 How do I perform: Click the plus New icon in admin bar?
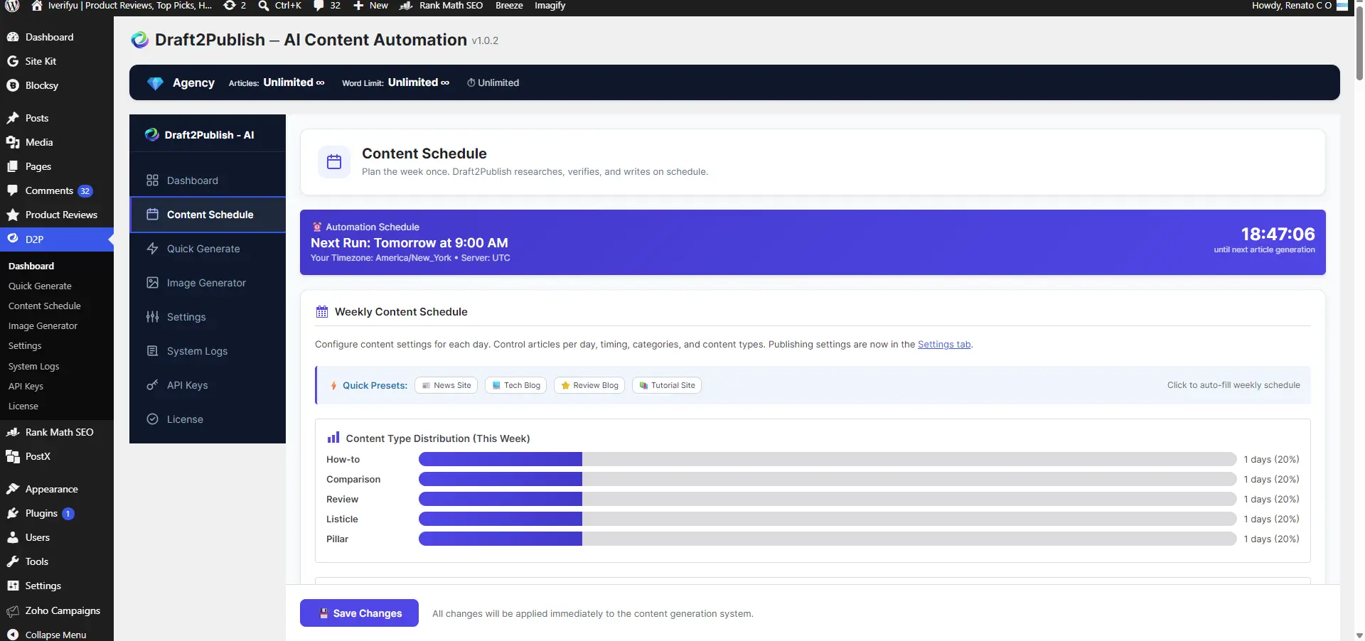tap(358, 5)
